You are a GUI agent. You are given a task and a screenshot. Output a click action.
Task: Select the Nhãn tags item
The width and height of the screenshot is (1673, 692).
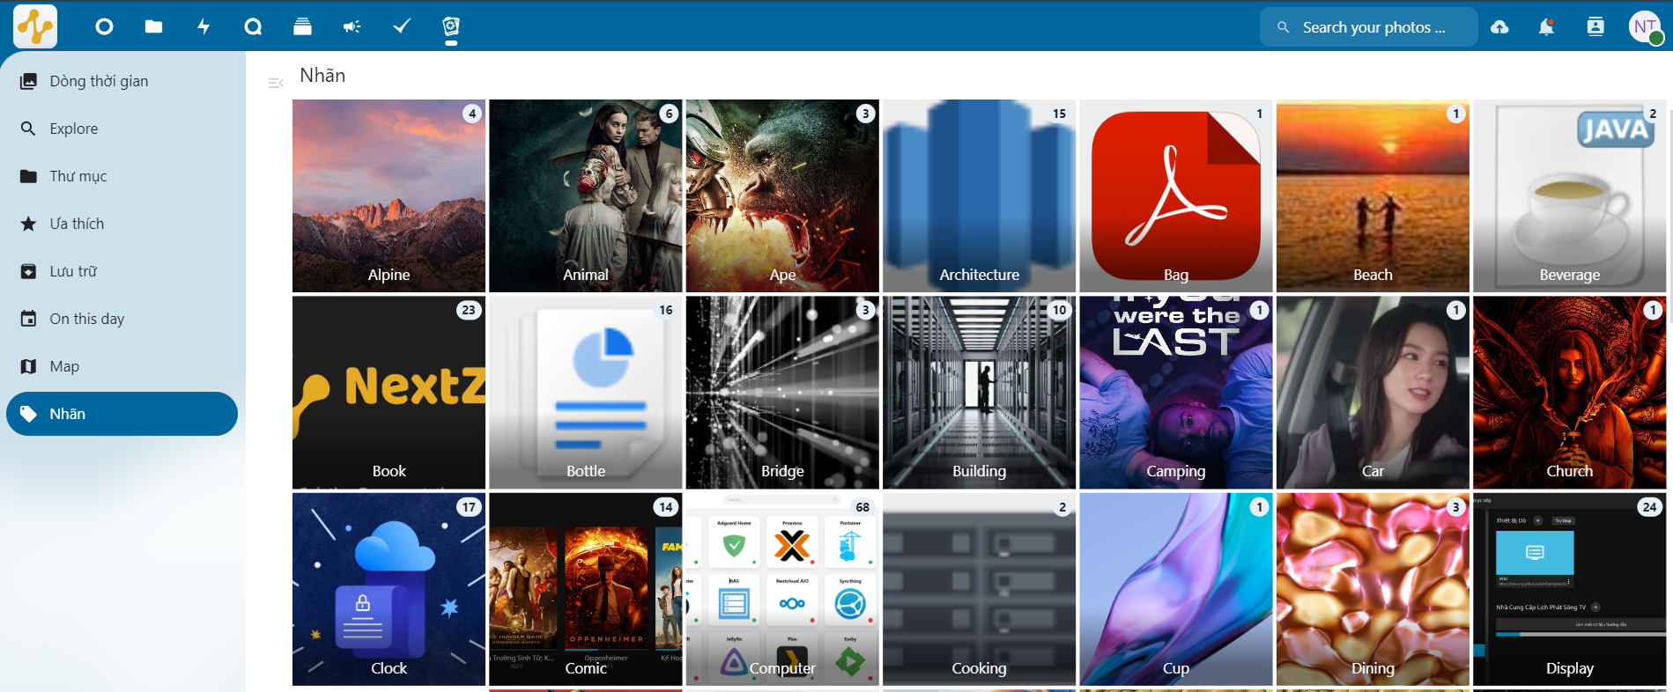click(x=122, y=414)
